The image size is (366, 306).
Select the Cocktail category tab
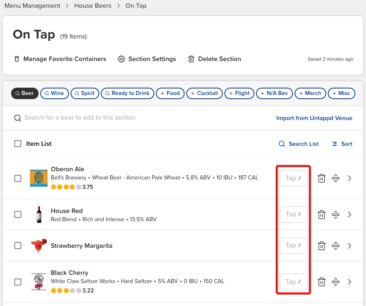coord(204,93)
